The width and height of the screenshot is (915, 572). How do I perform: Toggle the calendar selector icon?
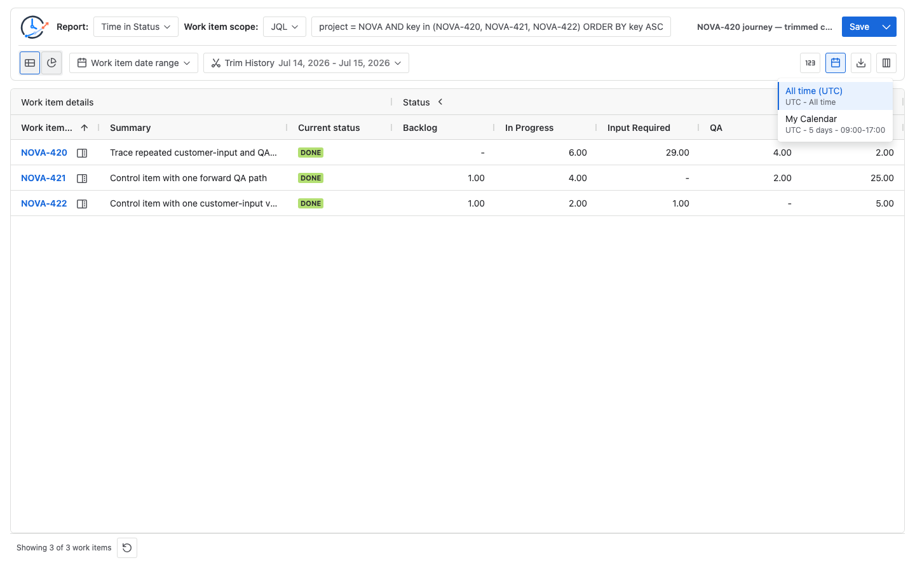pyautogui.click(x=836, y=63)
